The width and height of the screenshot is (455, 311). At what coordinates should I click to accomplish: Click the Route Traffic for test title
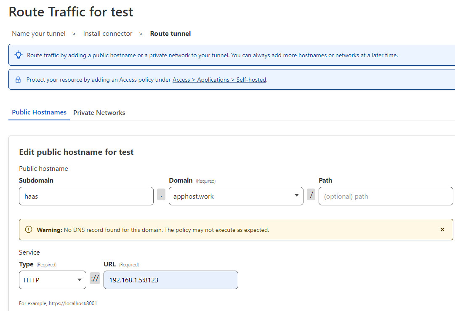point(71,12)
